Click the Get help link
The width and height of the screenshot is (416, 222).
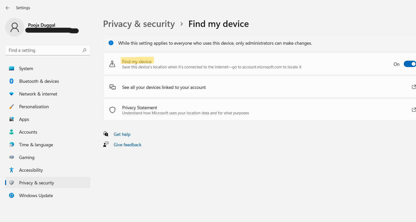[122, 134]
